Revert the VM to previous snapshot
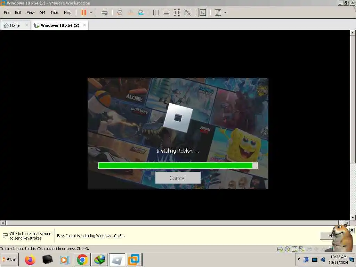Viewport: 356px width, 267px height. [x=130, y=13]
